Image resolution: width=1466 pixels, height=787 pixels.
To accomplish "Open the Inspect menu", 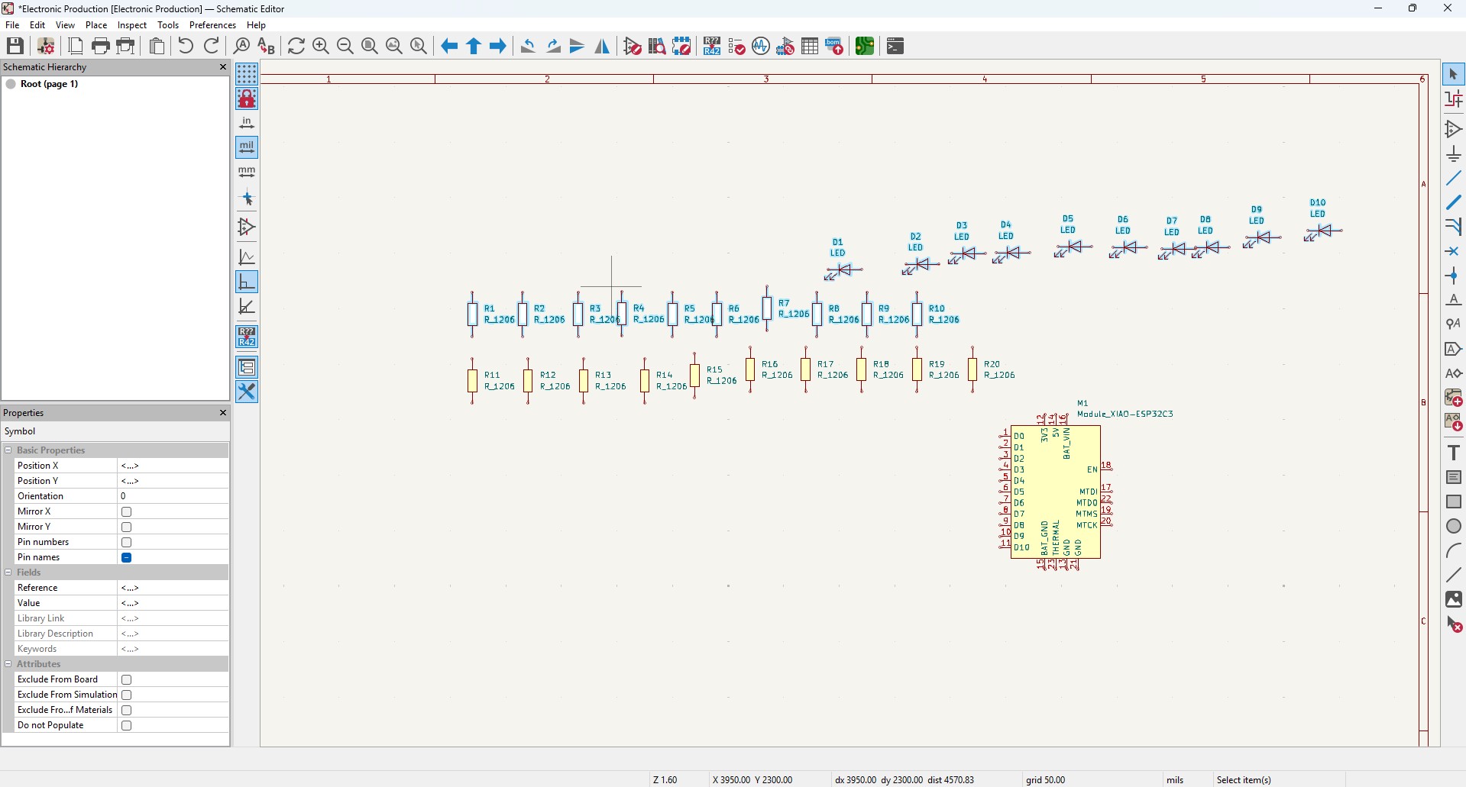I will pyautogui.click(x=132, y=25).
